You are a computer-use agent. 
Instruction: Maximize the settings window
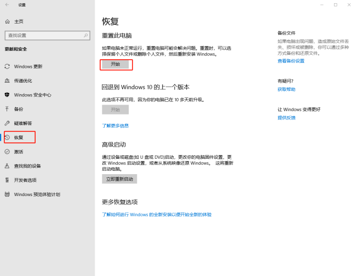point(335,5)
